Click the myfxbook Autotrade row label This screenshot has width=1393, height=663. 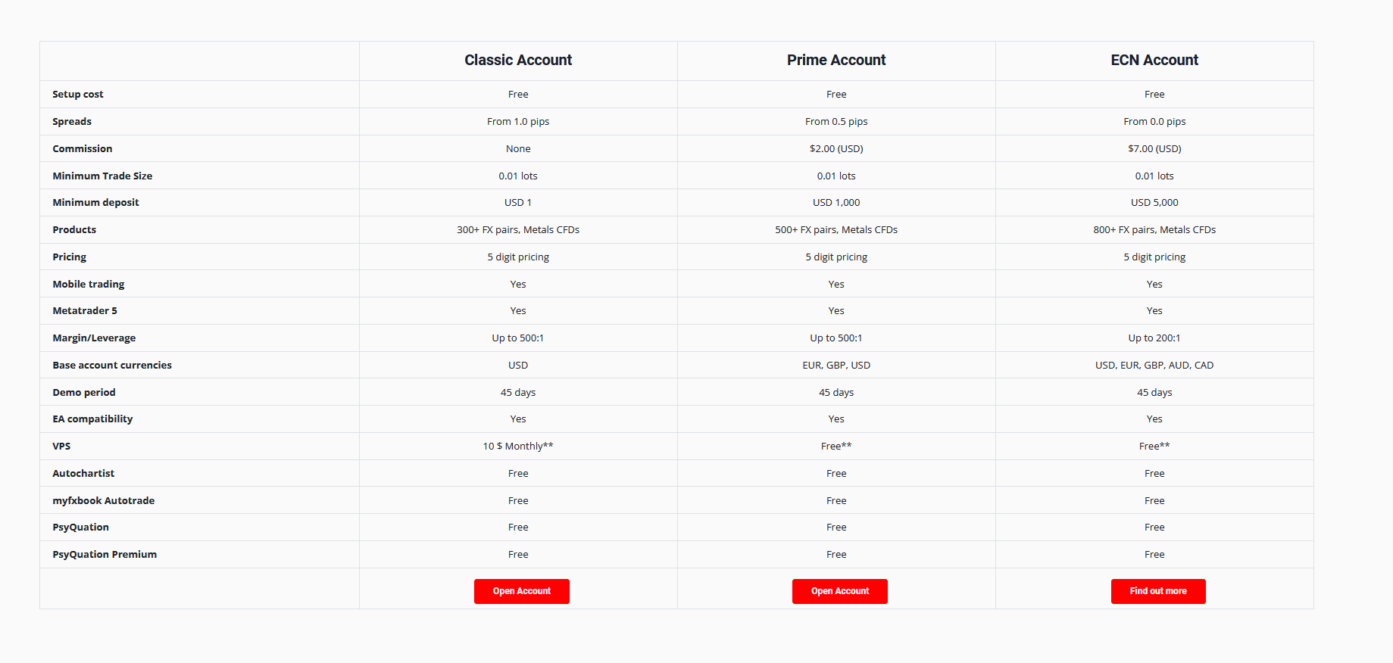tap(104, 500)
